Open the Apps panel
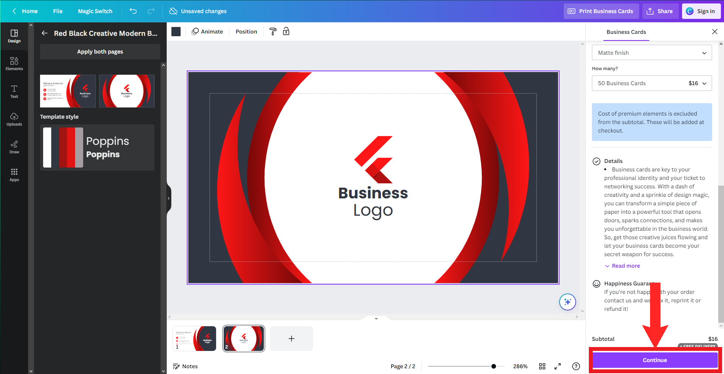 pos(14,175)
